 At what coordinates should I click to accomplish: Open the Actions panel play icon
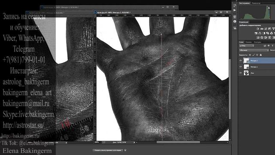tap(235, 10)
